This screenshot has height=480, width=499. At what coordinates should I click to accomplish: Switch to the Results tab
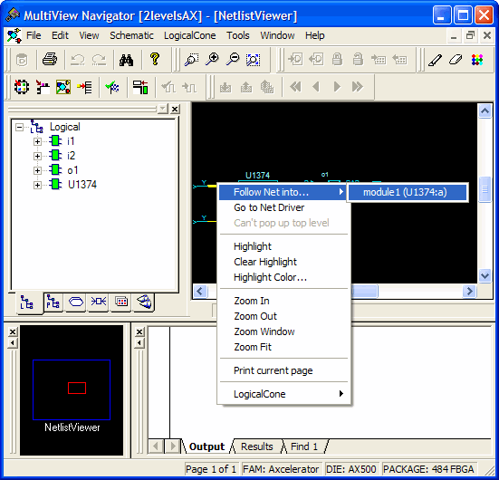pos(257,446)
